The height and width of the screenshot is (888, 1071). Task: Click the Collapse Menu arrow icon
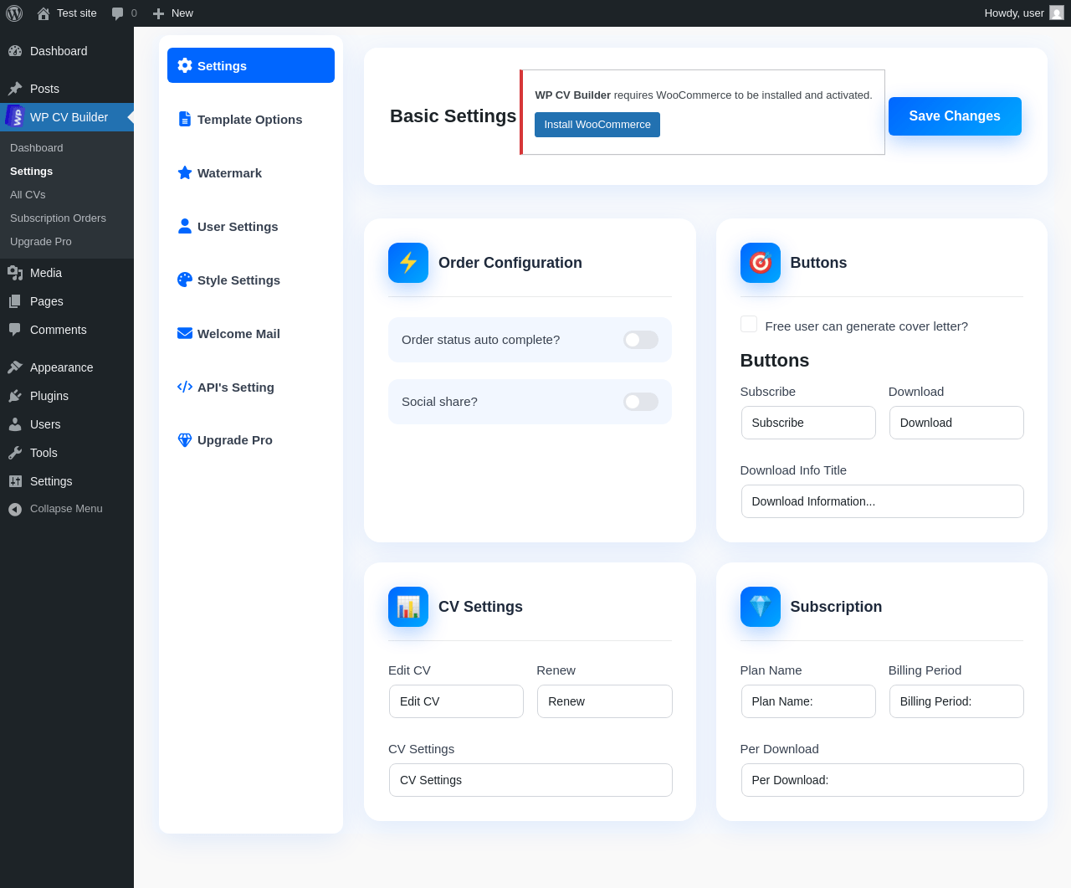click(15, 509)
